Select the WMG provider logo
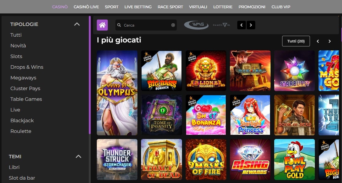 coord(196,25)
